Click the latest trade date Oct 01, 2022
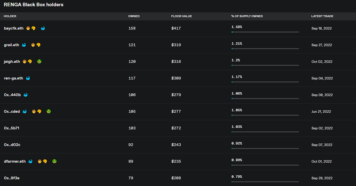The height and width of the screenshot is (186, 356). click(321, 162)
